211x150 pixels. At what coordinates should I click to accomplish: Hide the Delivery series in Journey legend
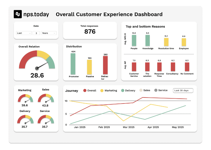click(129, 91)
